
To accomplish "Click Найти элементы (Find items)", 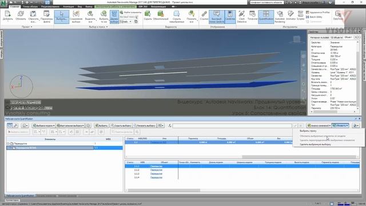I will [x=130, y=12].
